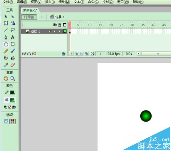Open the 控制(O) menu
The width and height of the screenshot is (171, 151).
[108, 2]
